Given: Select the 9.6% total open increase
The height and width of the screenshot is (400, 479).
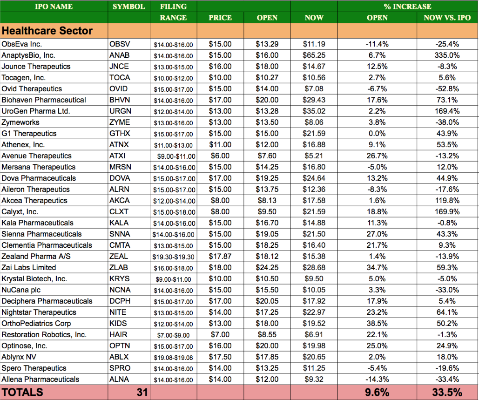Looking at the screenshot, I should point(377,392).
